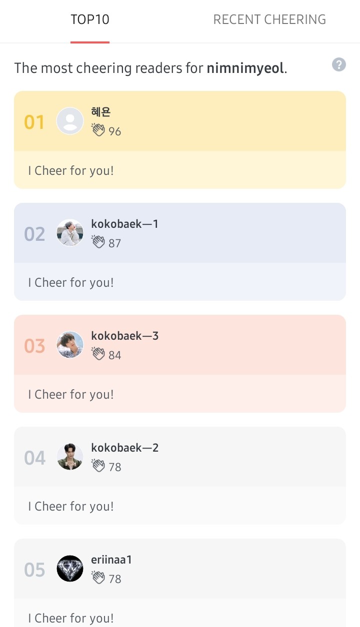Tap the clapping hands icon beside 96

coord(98,130)
